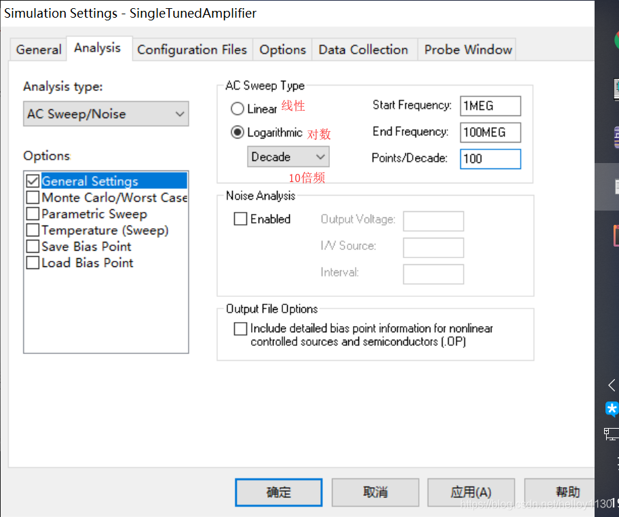This screenshot has width=619, height=517.
Task: Click the blue star icon in right sidebar
Action: pos(612,409)
